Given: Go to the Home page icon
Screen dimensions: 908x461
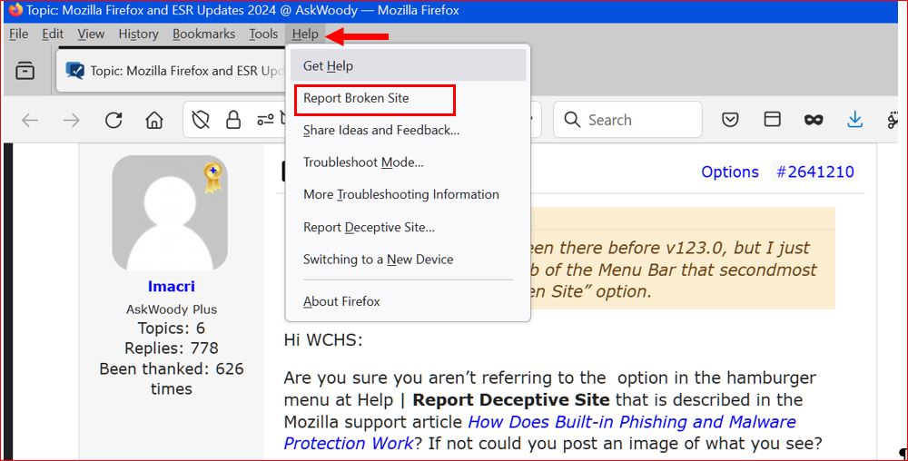Looking at the screenshot, I should 154,120.
